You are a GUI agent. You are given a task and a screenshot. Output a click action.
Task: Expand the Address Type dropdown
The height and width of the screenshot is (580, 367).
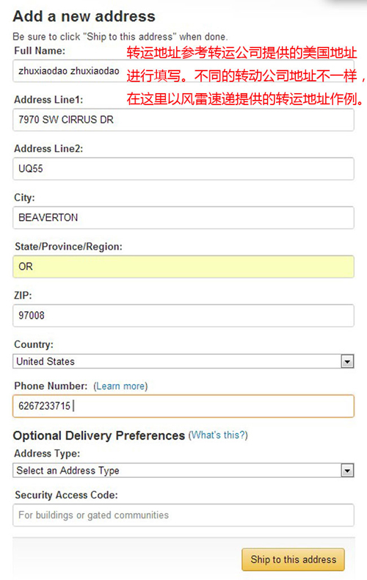(183, 471)
